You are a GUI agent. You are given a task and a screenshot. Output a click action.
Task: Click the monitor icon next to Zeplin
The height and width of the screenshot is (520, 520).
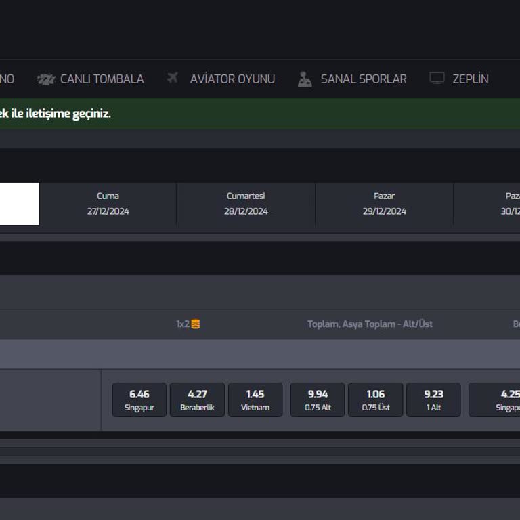pyautogui.click(x=437, y=79)
